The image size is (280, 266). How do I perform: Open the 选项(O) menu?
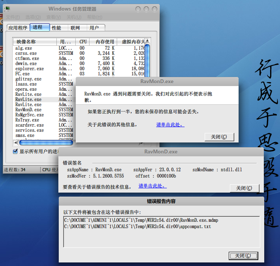(x=33, y=17)
